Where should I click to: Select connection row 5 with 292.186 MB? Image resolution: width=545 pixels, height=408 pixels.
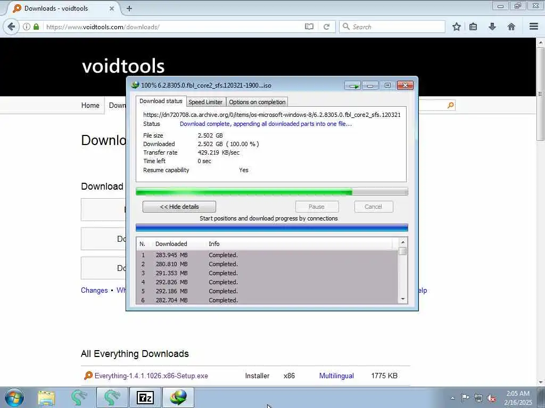pyautogui.click(x=267, y=291)
